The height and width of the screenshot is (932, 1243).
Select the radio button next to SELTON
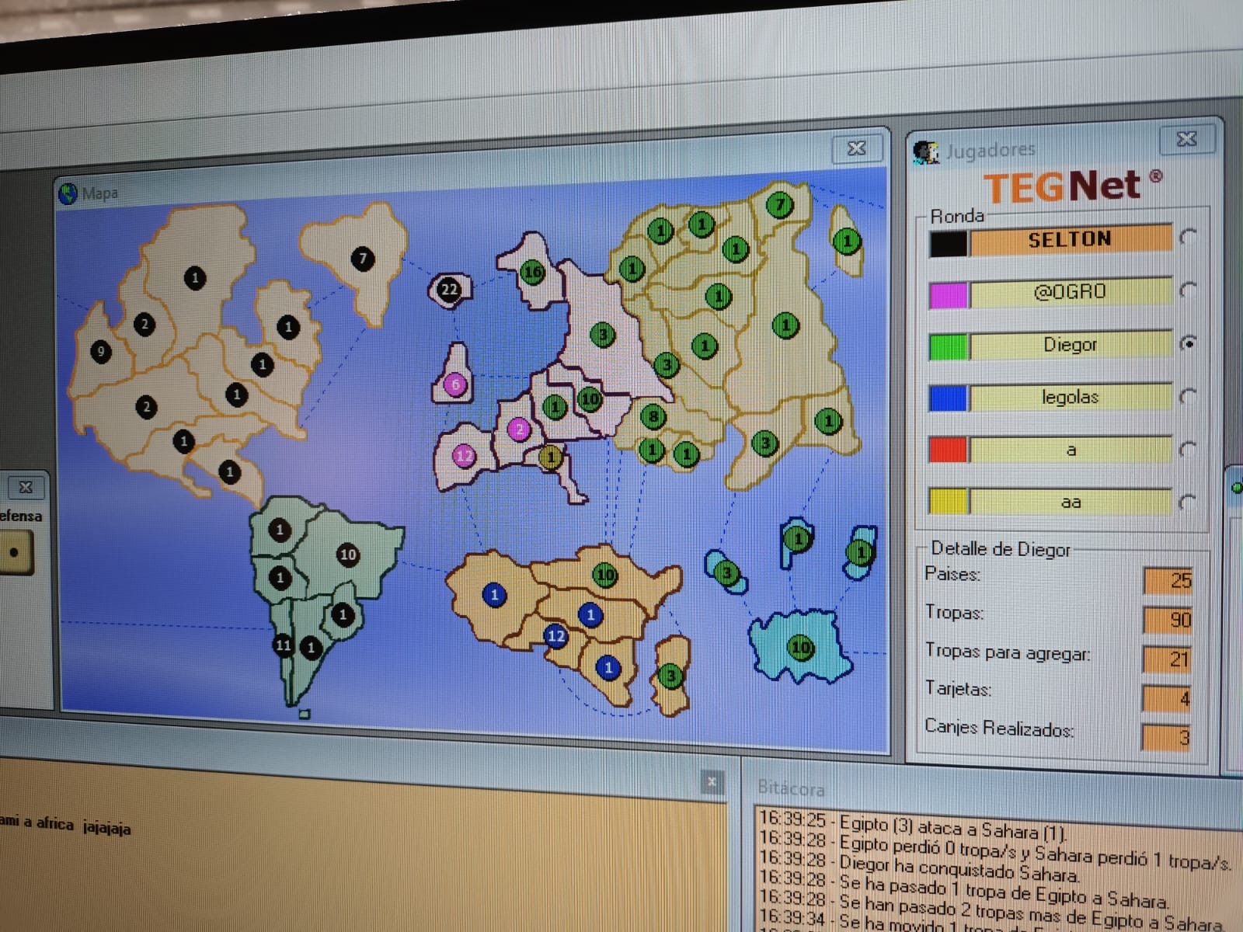click(1187, 237)
